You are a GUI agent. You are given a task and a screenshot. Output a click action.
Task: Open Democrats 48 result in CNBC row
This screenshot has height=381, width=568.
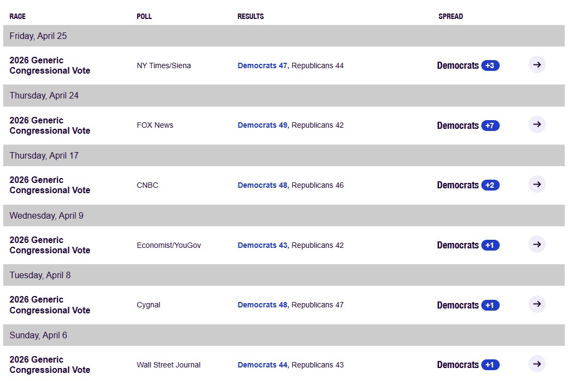(x=263, y=185)
